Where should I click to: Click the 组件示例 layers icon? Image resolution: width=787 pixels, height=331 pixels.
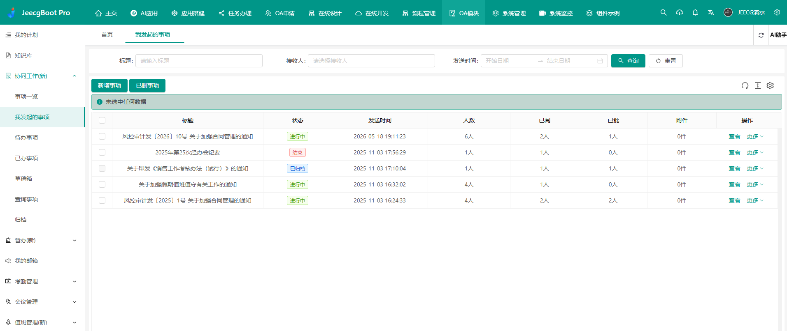pyautogui.click(x=589, y=13)
